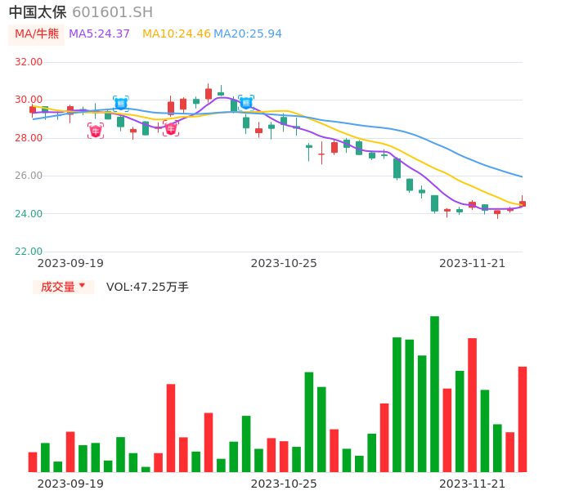Select the MA10:24.46 legend label
Screen dimensions: 561x495
pos(177,34)
